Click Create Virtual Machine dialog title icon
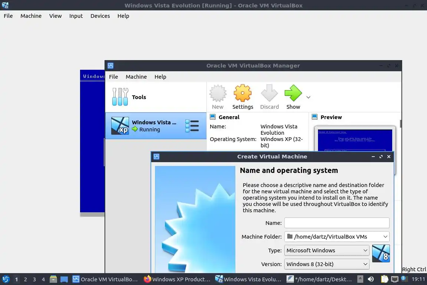The image size is (427, 285). pyautogui.click(x=156, y=157)
